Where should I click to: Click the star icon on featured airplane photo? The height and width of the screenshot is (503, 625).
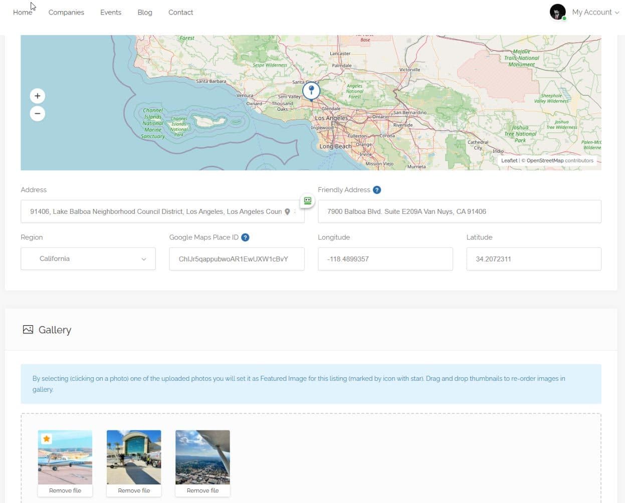click(x=47, y=439)
